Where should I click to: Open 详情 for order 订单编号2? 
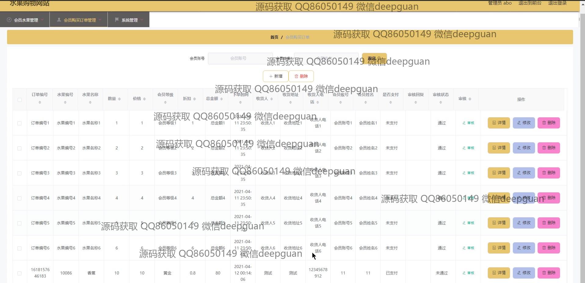499,148
